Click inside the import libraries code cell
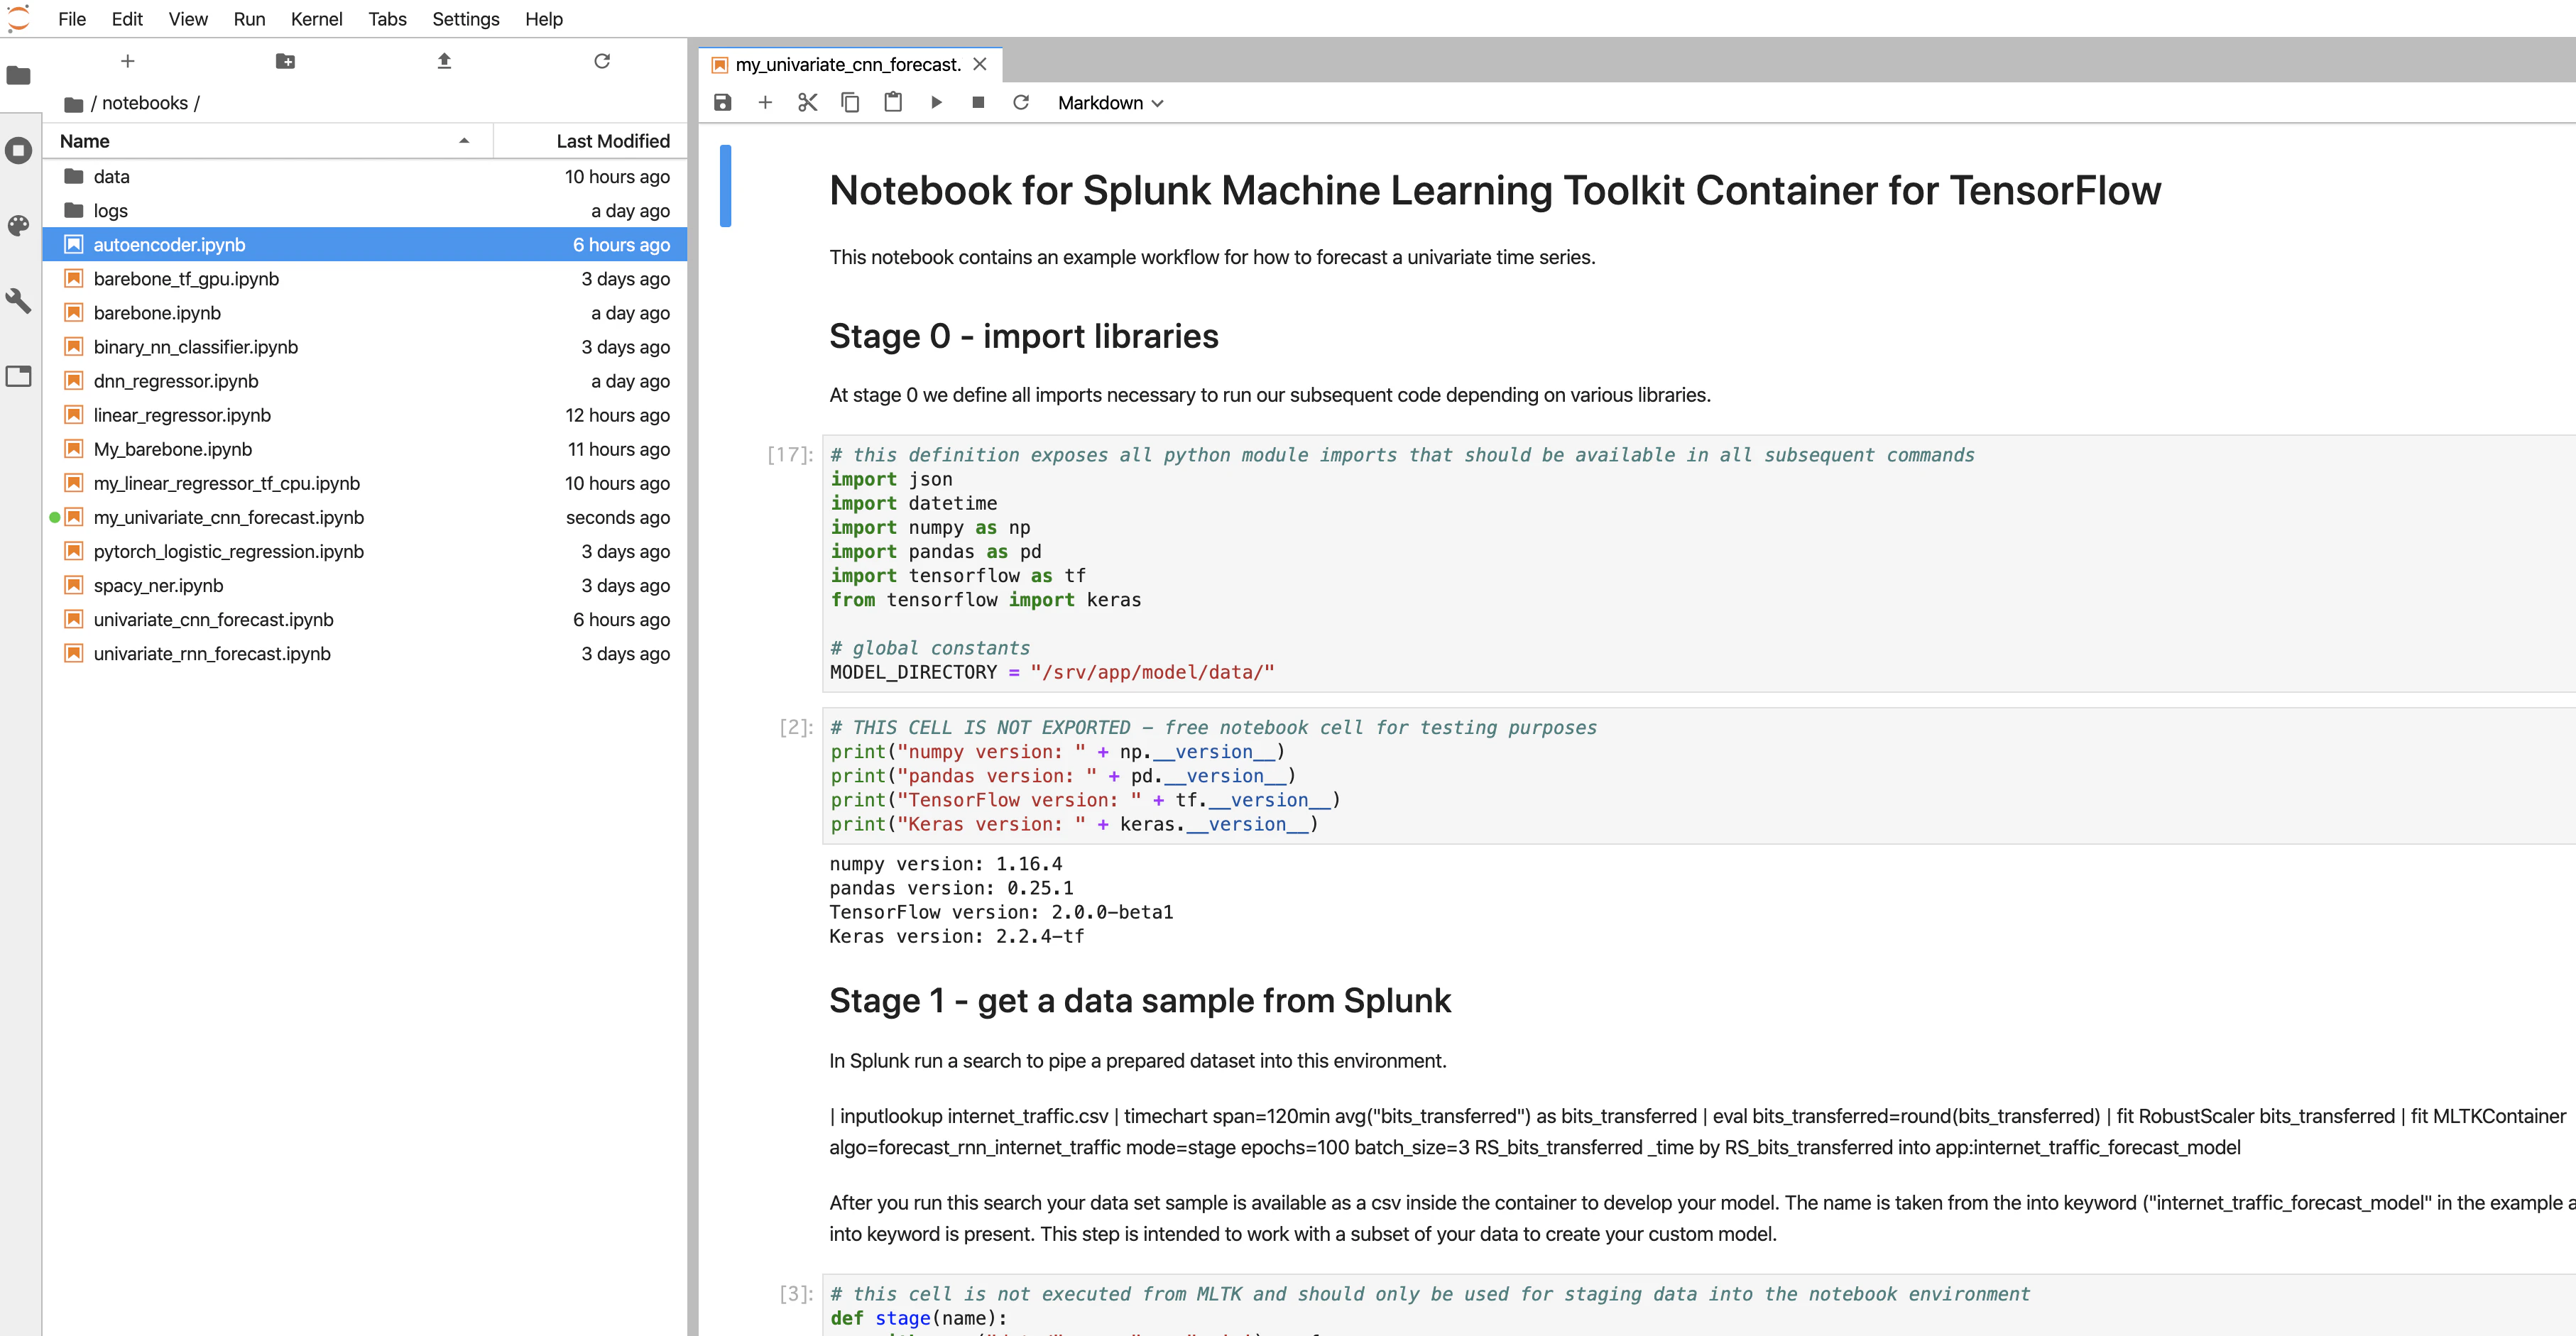 pos(1698,563)
